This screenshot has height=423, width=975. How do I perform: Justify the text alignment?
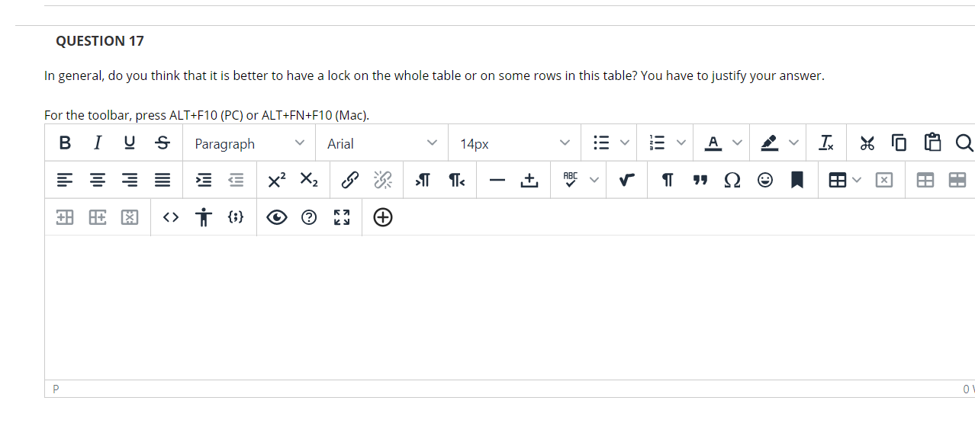pos(162,181)
